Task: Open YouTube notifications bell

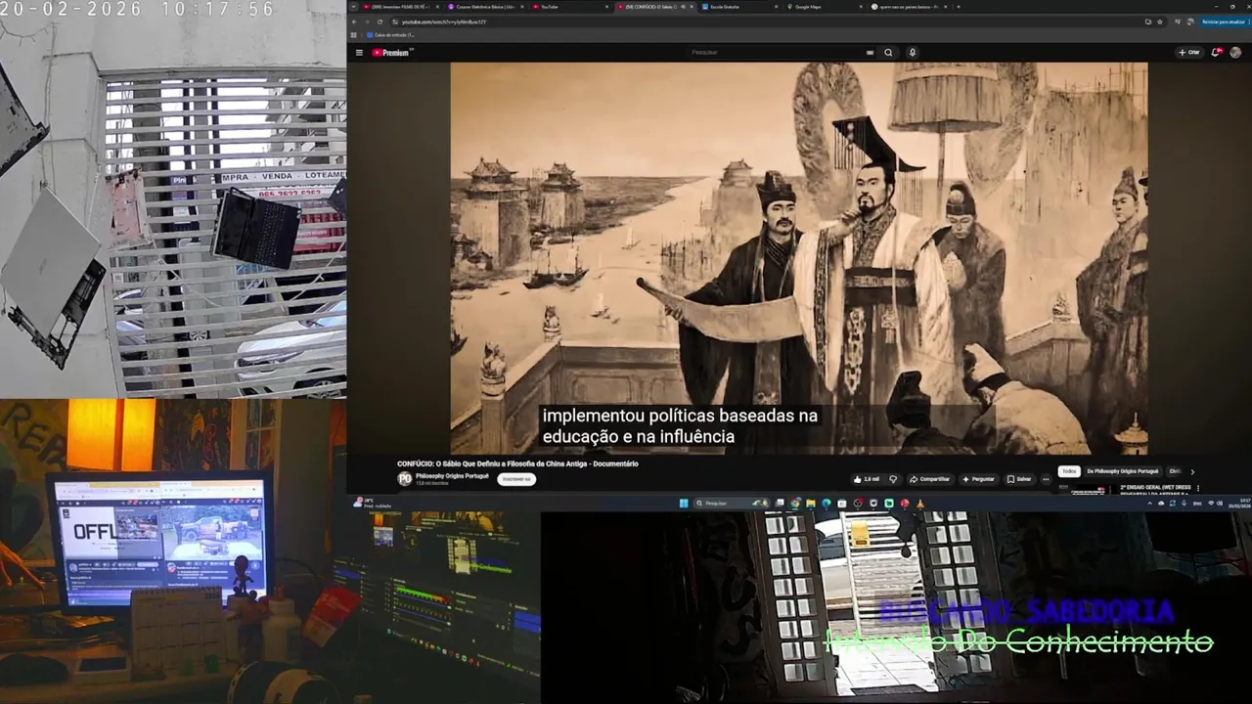Action: pyautogui.click(x=1216, y=52)
